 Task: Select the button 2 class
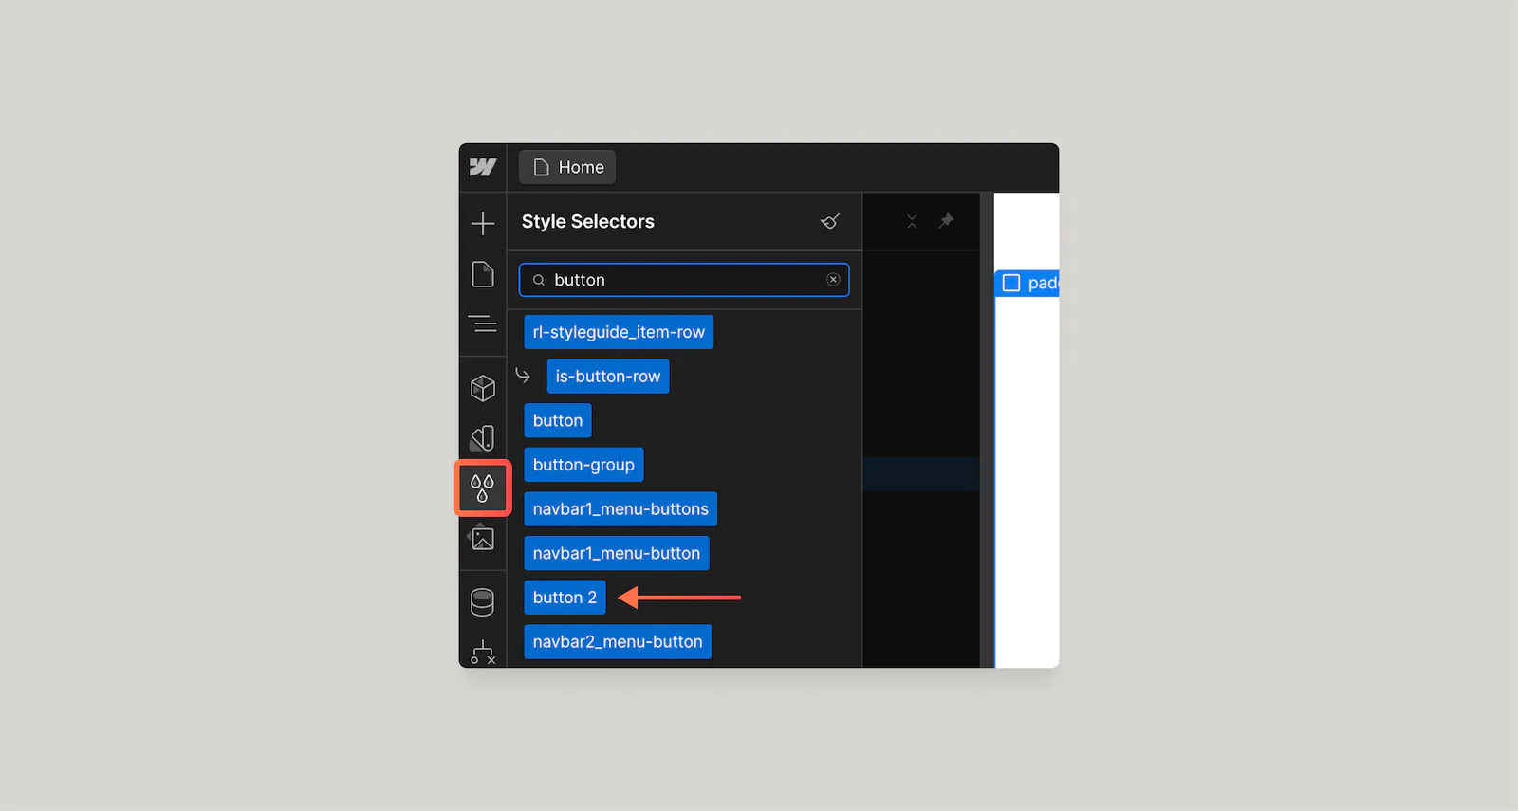click(x=565, y=598)
